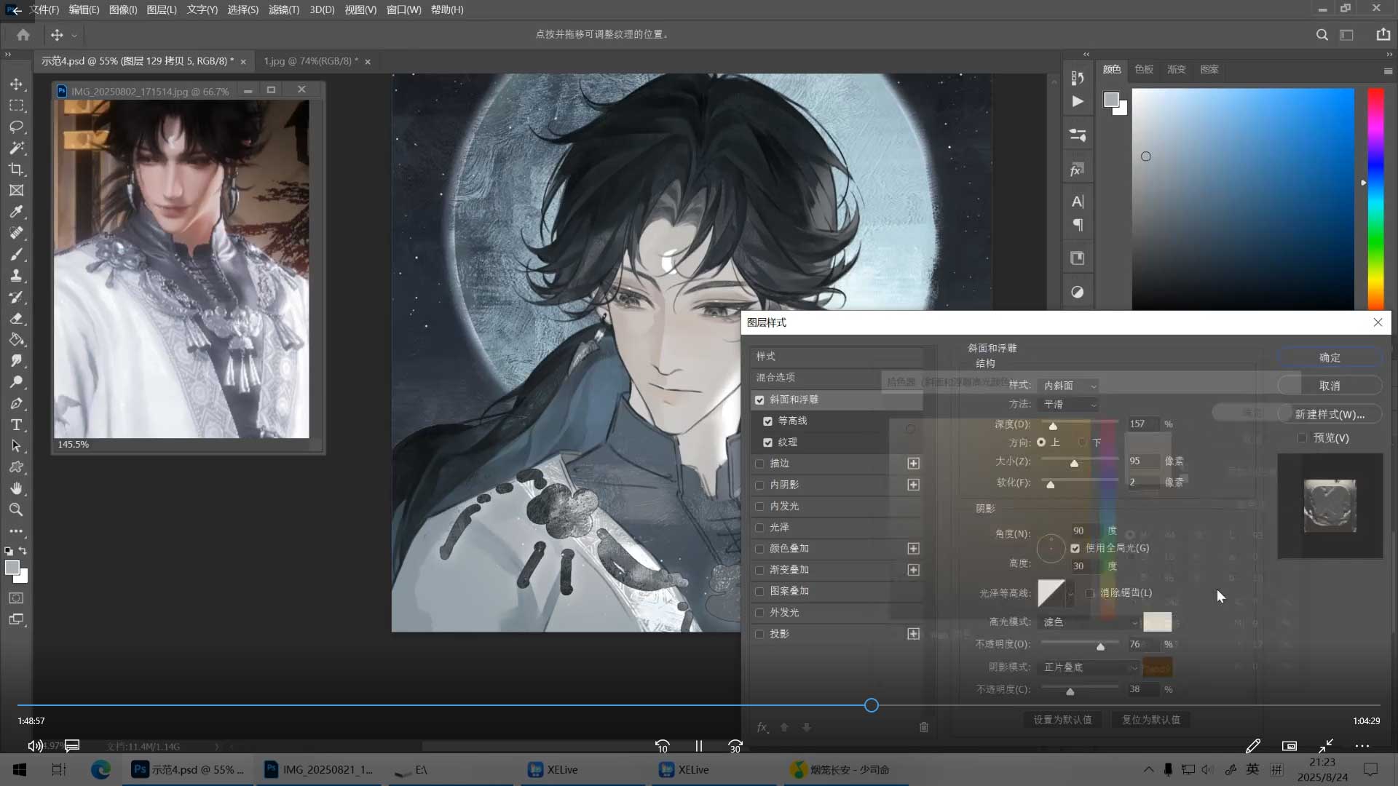Select the Zoom tool in toolbar
Viewport: 1398px width, 786px height.
tap(16, 509)
